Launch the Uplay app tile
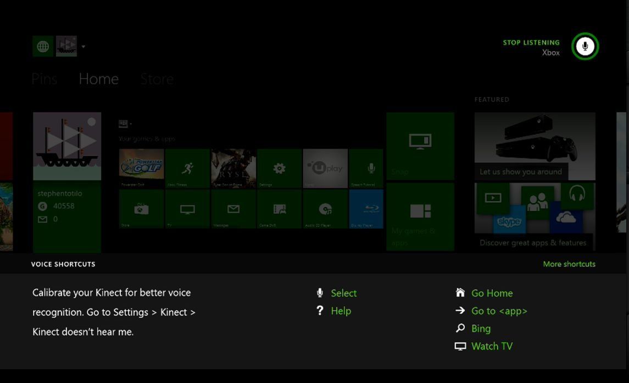Screen dimensions: 629x383 tap(324, 168)
